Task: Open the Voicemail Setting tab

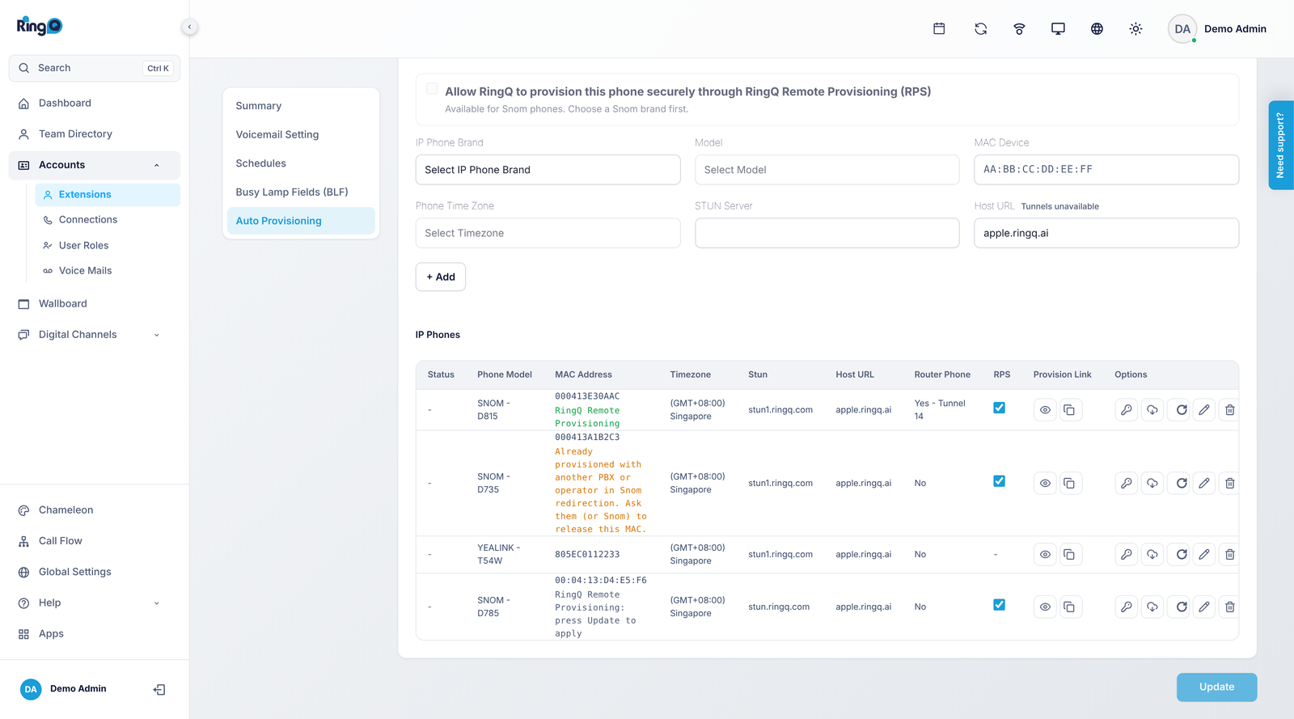Action: [301, 135]
